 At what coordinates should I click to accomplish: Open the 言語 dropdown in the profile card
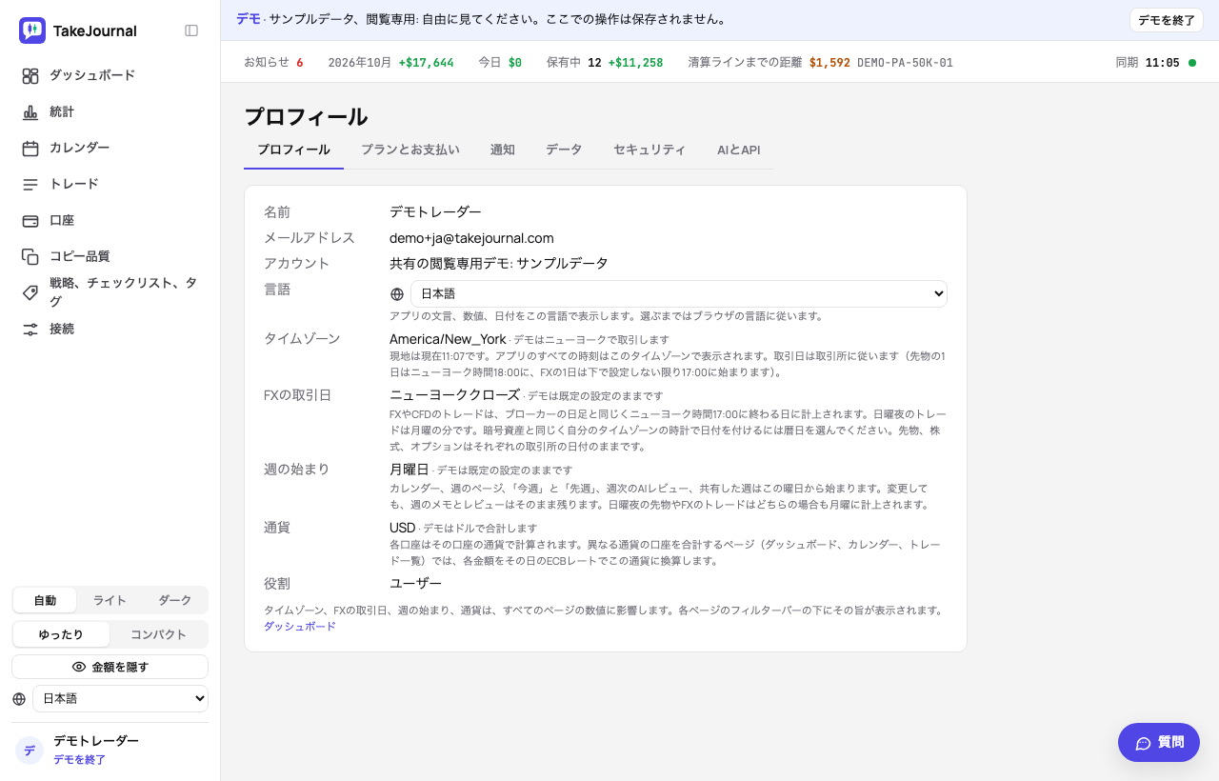(x=678, y=293)
